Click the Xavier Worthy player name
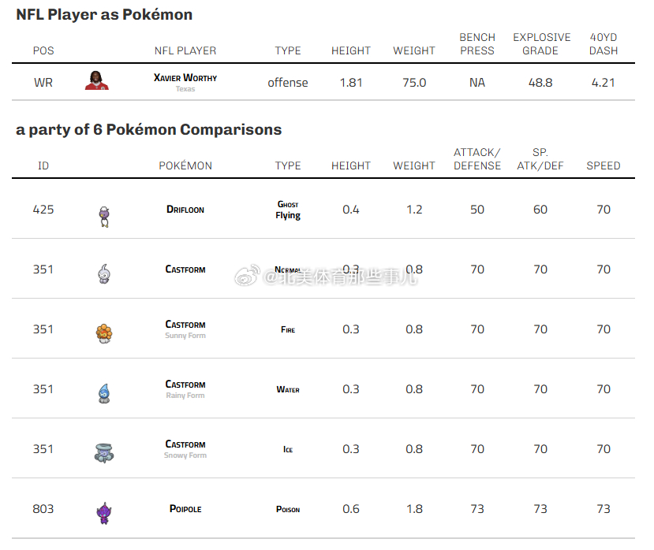This screenshot has height=550, width=654. (185, 78)
